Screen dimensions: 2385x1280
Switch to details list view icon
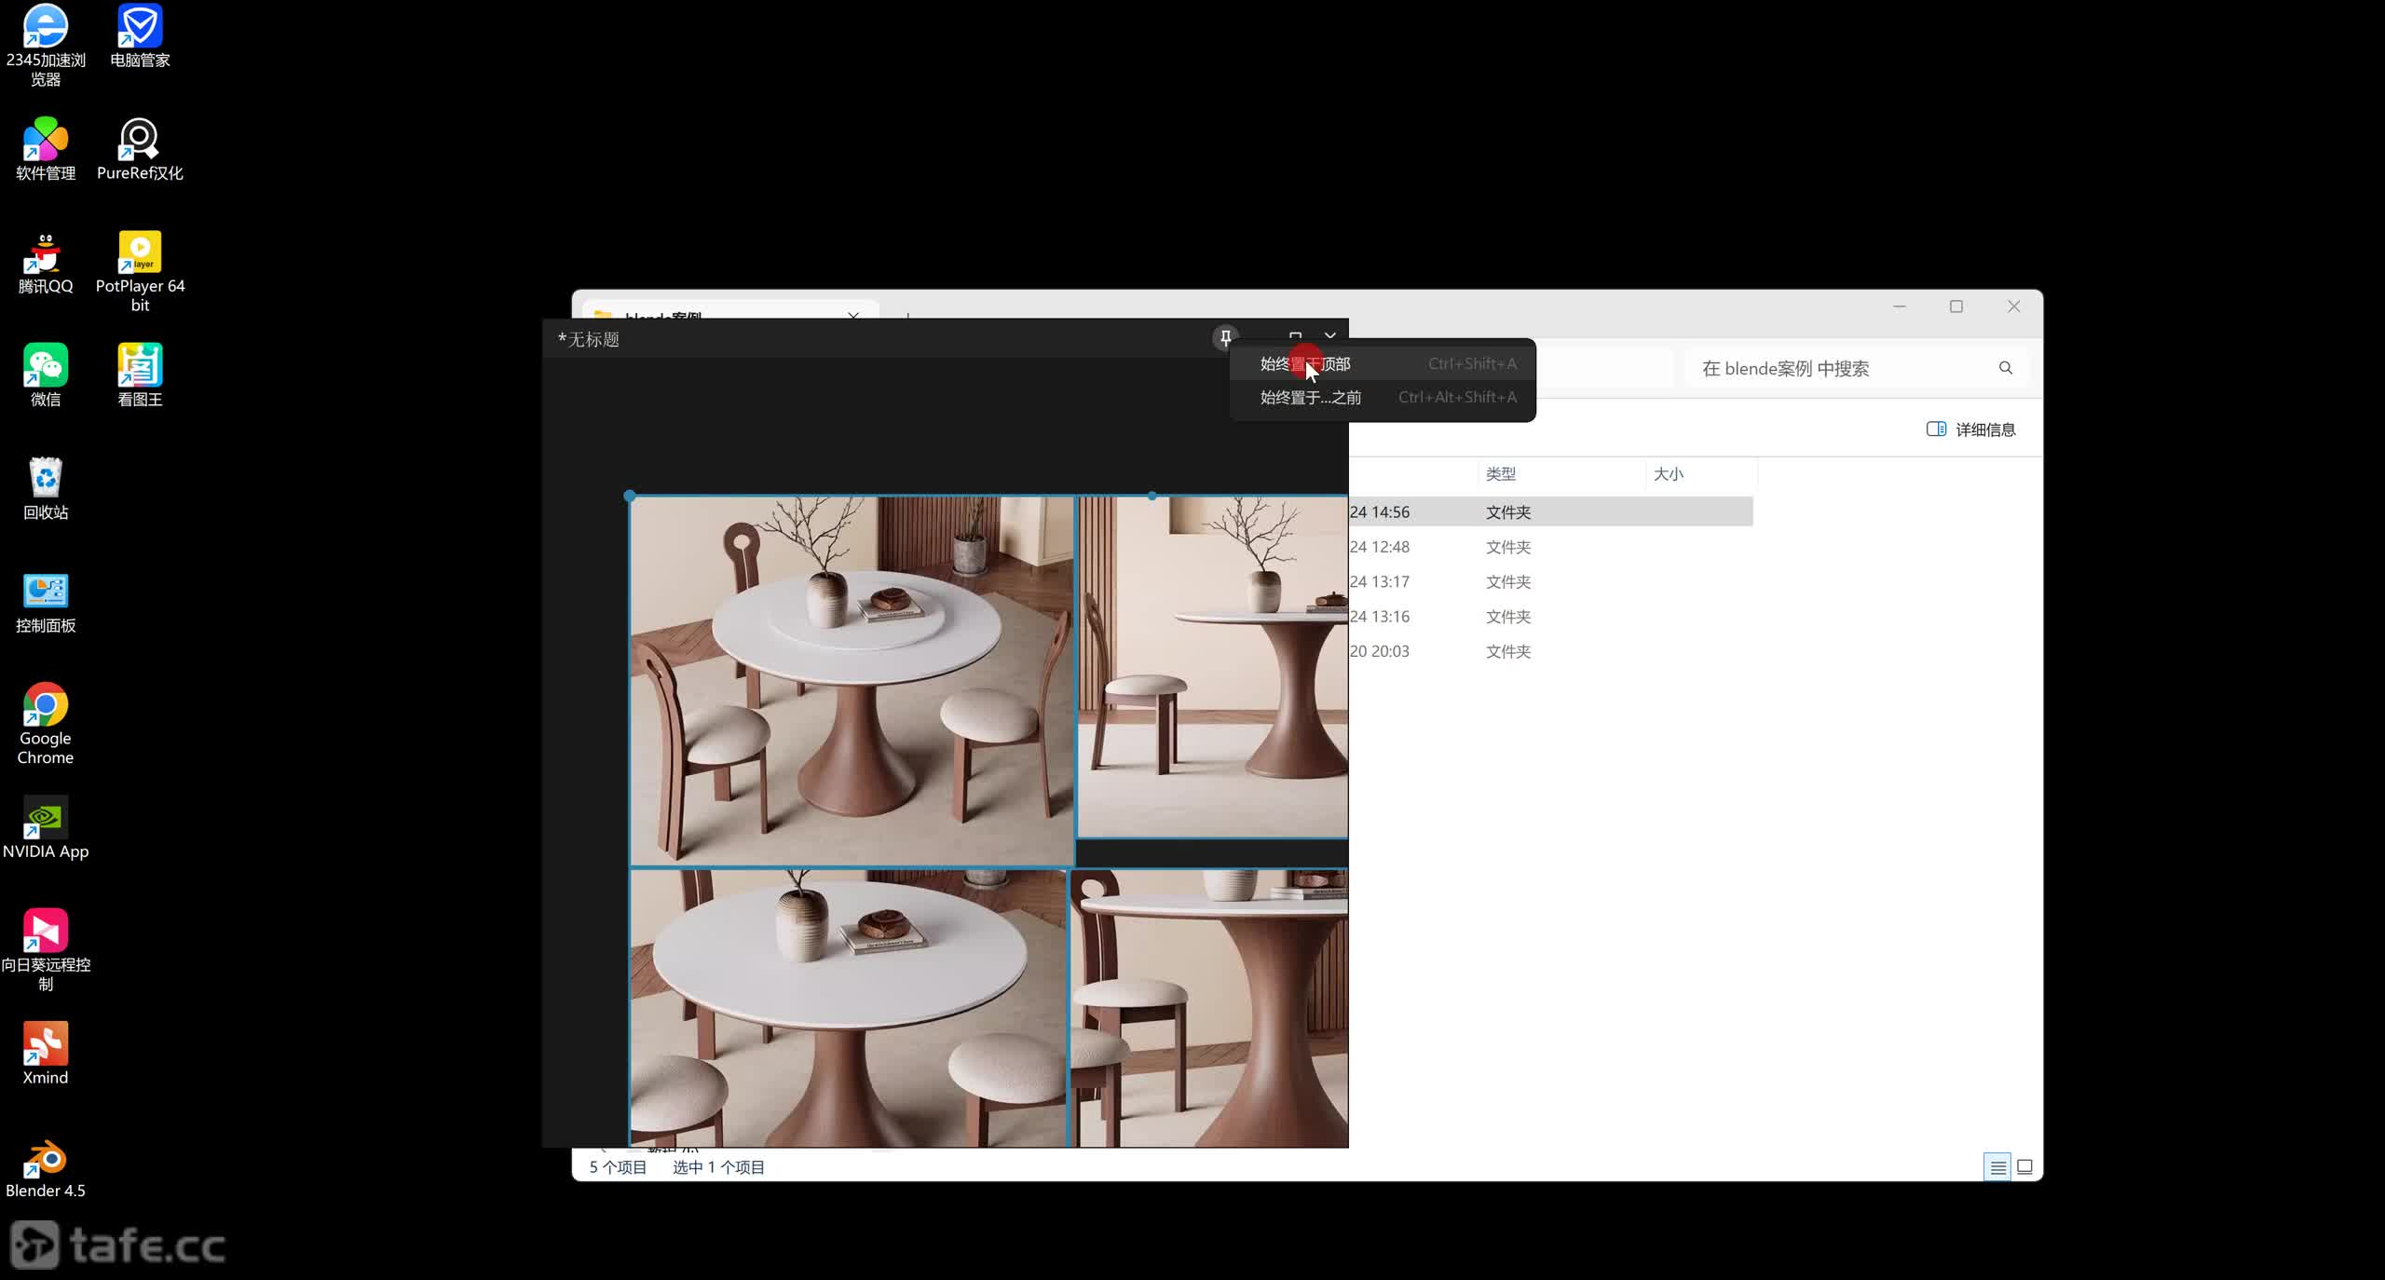1997,1167
